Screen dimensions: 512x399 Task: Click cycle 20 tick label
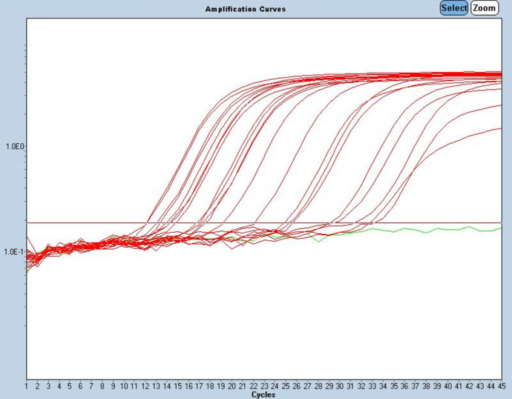pos(231,386)
